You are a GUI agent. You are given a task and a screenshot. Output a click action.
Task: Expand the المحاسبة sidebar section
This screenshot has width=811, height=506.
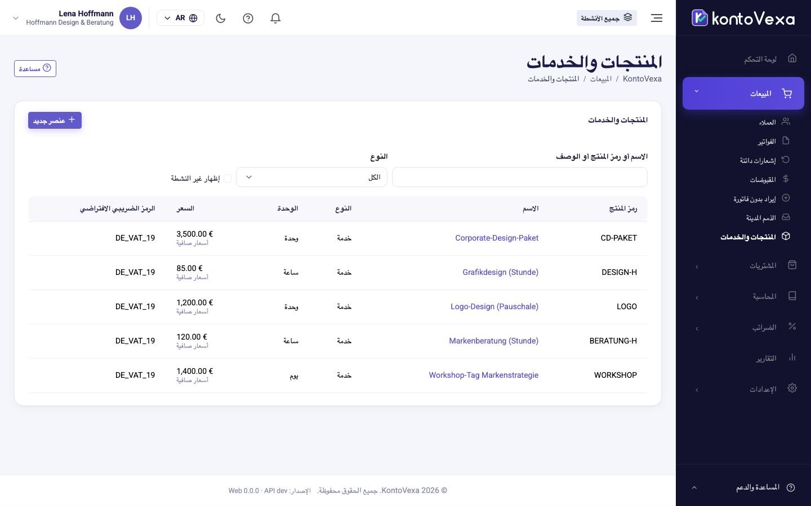pos(743,296)
